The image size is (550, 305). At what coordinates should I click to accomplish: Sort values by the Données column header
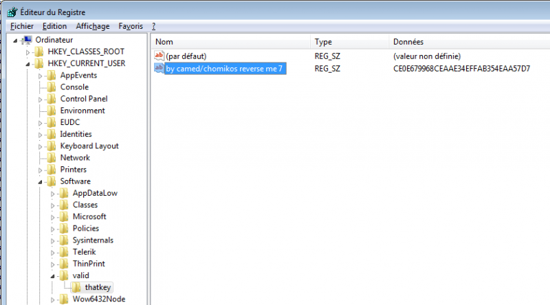coord(470,42)
